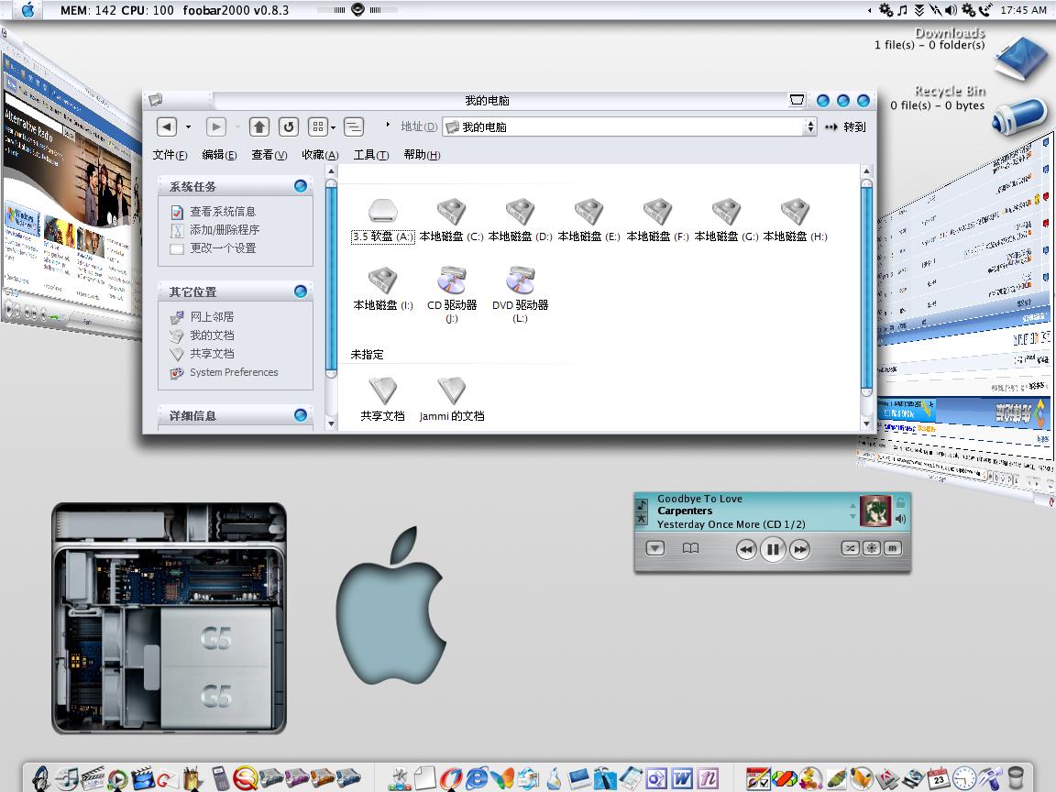
Task: Open the clock icon in the dock
Action: tap(964, 778)
